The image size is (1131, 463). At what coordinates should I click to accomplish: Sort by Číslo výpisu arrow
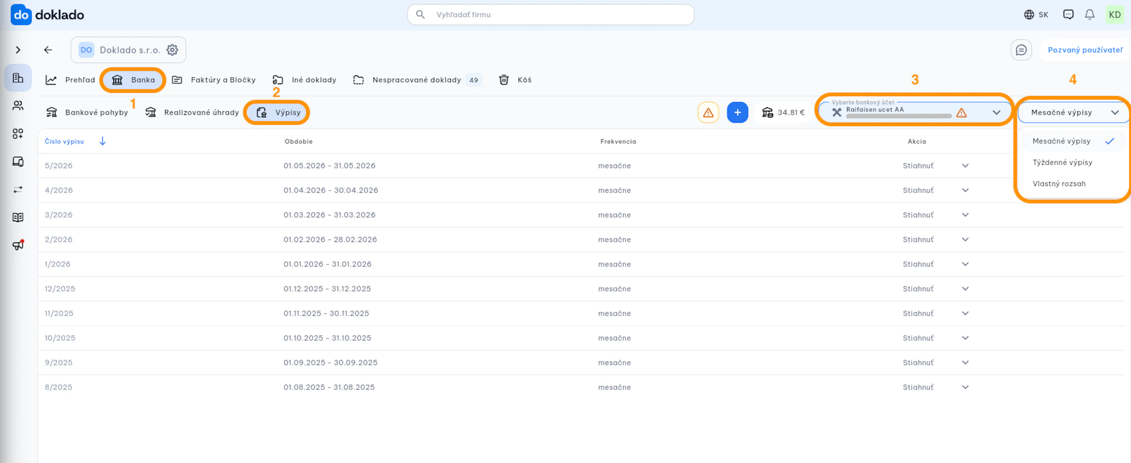pyautogui.click(x=103, y=141)
